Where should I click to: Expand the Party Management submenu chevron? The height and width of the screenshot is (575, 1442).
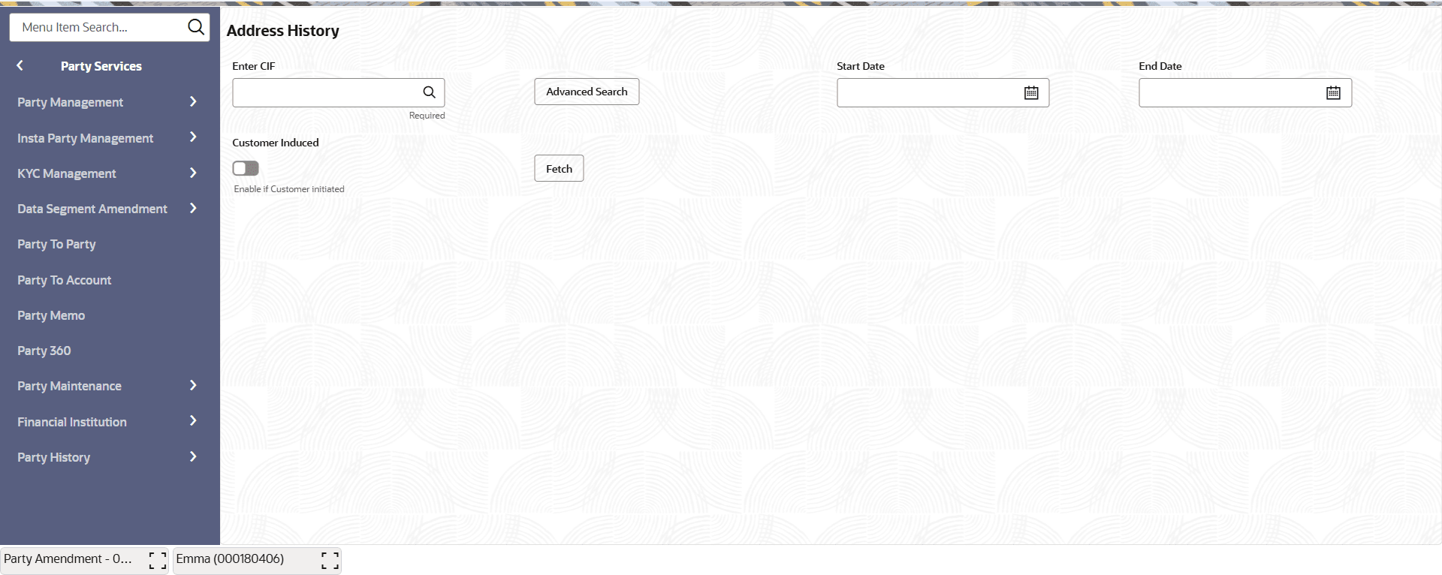193,101
